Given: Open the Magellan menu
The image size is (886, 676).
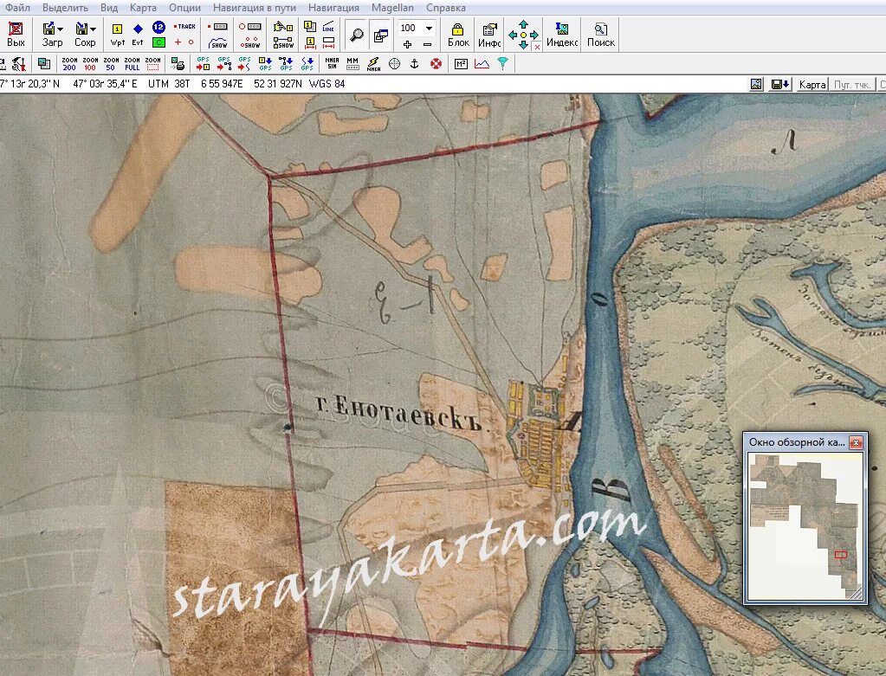Looking at the screenshot, I should pos(392,8).
